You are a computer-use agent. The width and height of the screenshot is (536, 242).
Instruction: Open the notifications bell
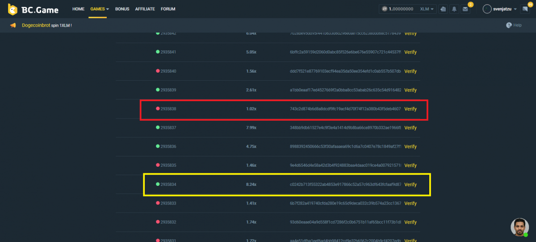454,9
